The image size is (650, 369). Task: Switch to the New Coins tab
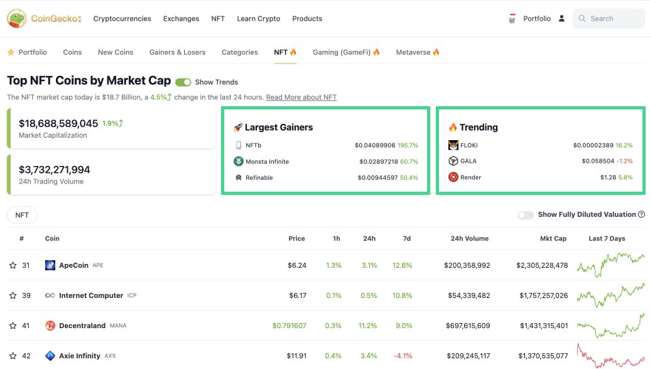116,52
